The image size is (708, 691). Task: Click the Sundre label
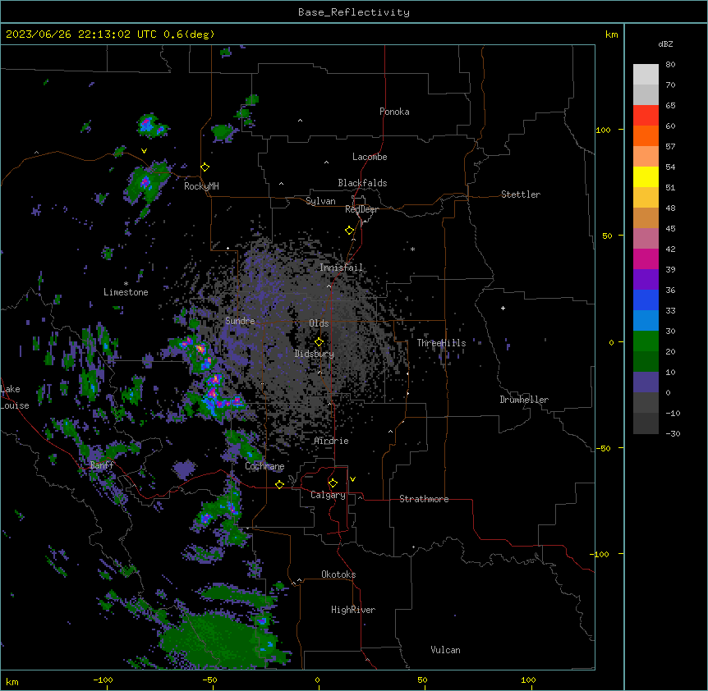pos(240,321)
